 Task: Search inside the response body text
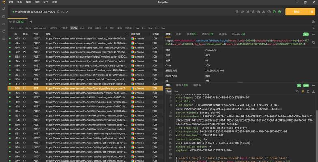click(x=297, y=92)
